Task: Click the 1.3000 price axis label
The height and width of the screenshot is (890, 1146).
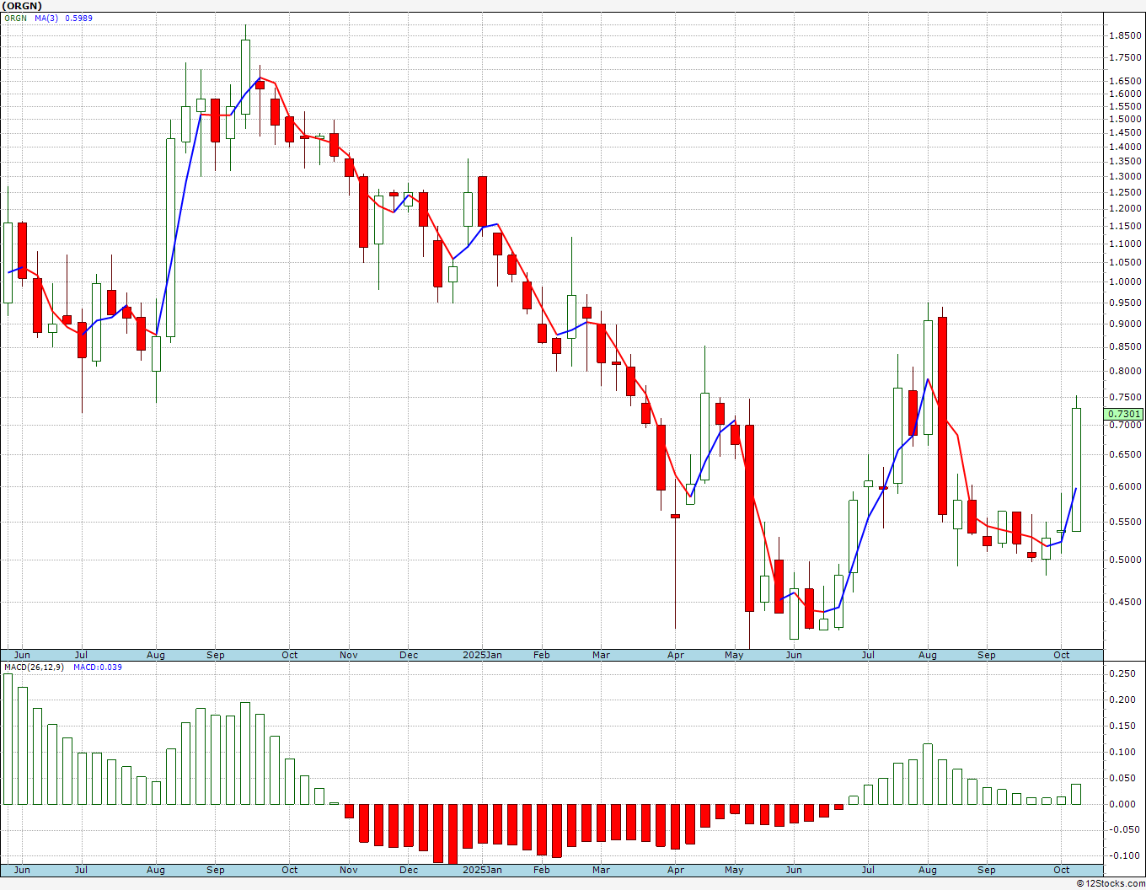Action: pyautogui.click(x=1126, y=176)
